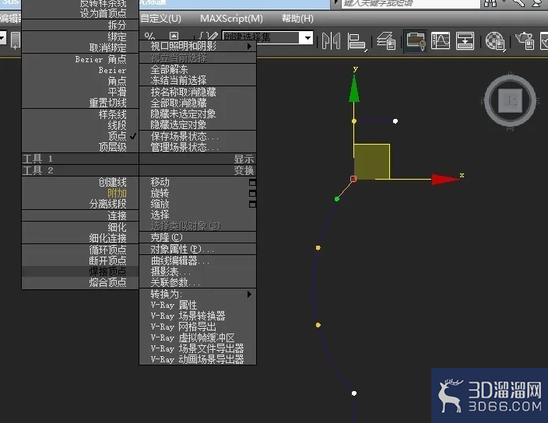This screenshot has height=423, width=548.
Task: Open the 自定义(U) menu
Action: click(x=161, y=19)
